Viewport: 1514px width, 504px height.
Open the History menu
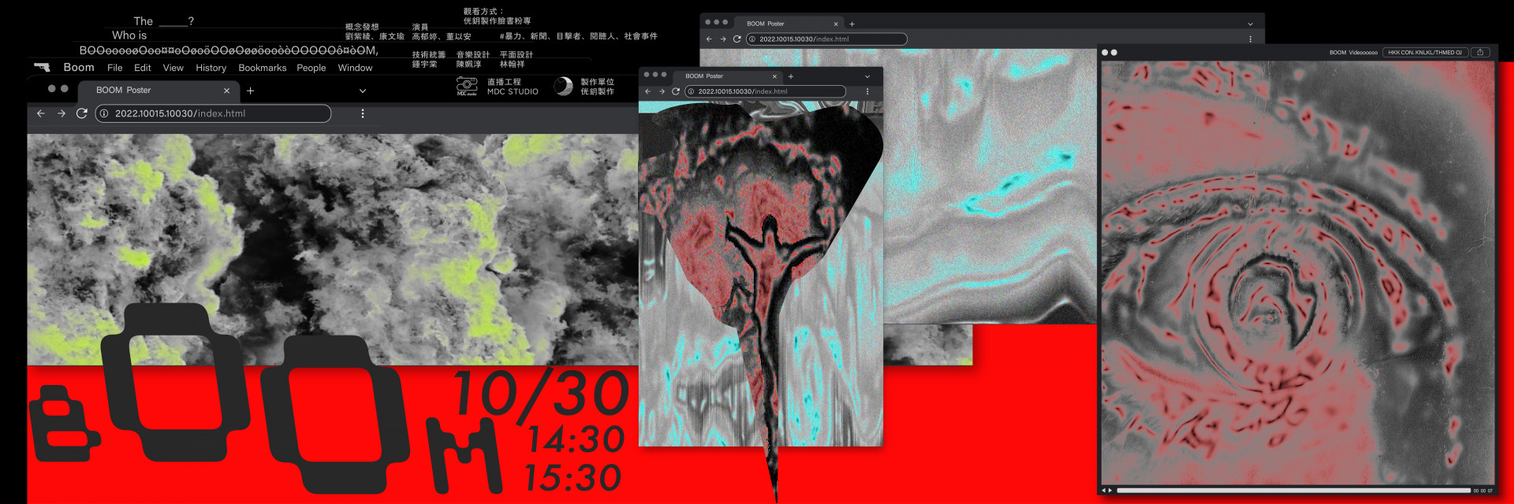211,68
